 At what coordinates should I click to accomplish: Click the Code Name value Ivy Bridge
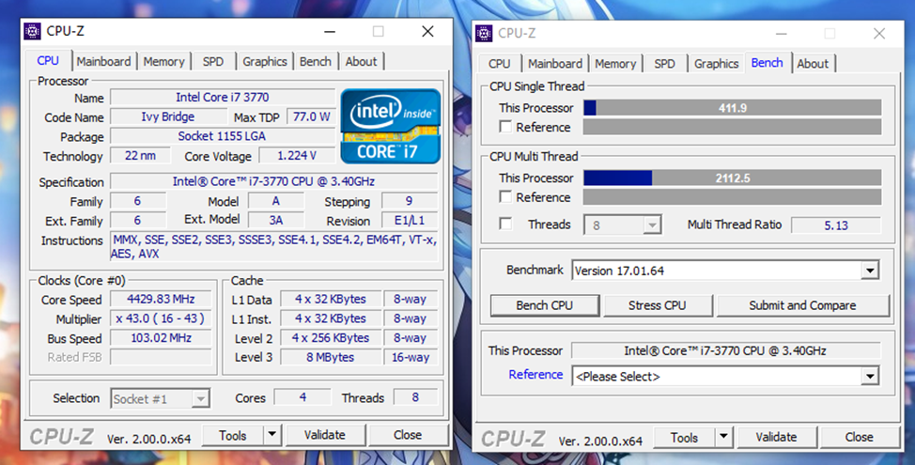(x=168, y=116)
